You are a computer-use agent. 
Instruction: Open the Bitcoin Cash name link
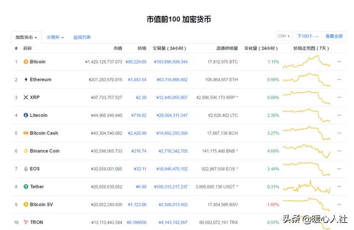click(x=44, y=133)
